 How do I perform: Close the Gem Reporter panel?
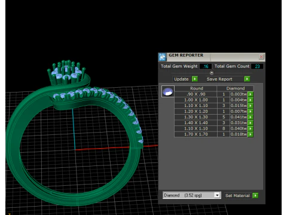tap(261, 57)
